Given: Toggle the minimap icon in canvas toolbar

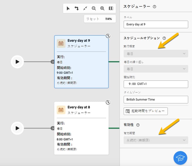Looking at the screenshot, I should tap(111, 8).
